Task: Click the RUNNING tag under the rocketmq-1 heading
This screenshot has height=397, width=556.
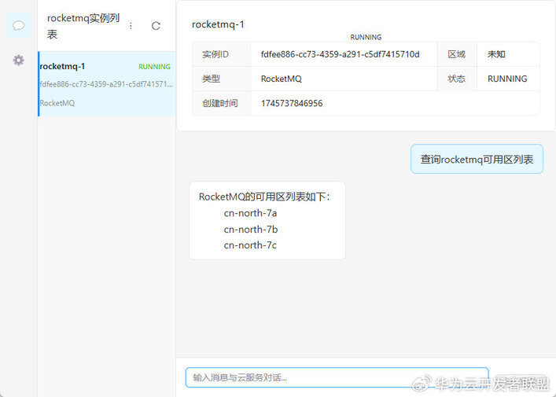Action: pyautogui.click(x=366, y=37)
